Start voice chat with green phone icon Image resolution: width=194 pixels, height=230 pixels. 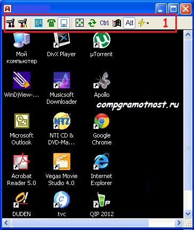pyautogui.click(x=51, y=23)
